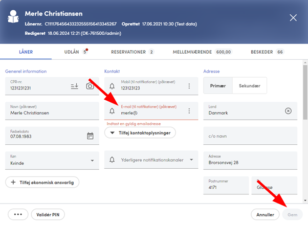The height and width of the screenshot is (225, 308).
Task: Click the E-mail input containing merle@
Action: pos(152,111)
